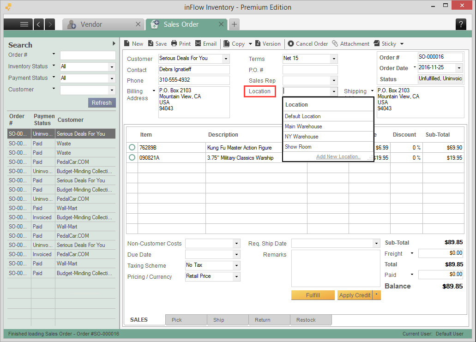Close the Sales Order tab
476x342 pixels.
[221, 24]
